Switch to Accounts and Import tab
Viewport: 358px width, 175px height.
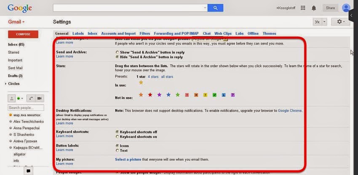(x=118, y=34)
